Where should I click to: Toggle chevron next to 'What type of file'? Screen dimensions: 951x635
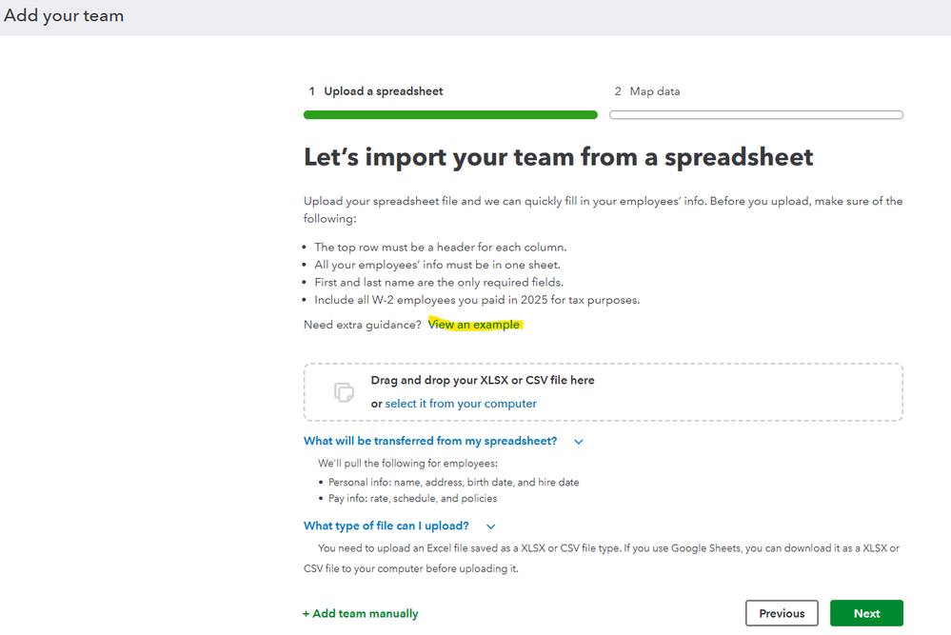click(491, 526)
